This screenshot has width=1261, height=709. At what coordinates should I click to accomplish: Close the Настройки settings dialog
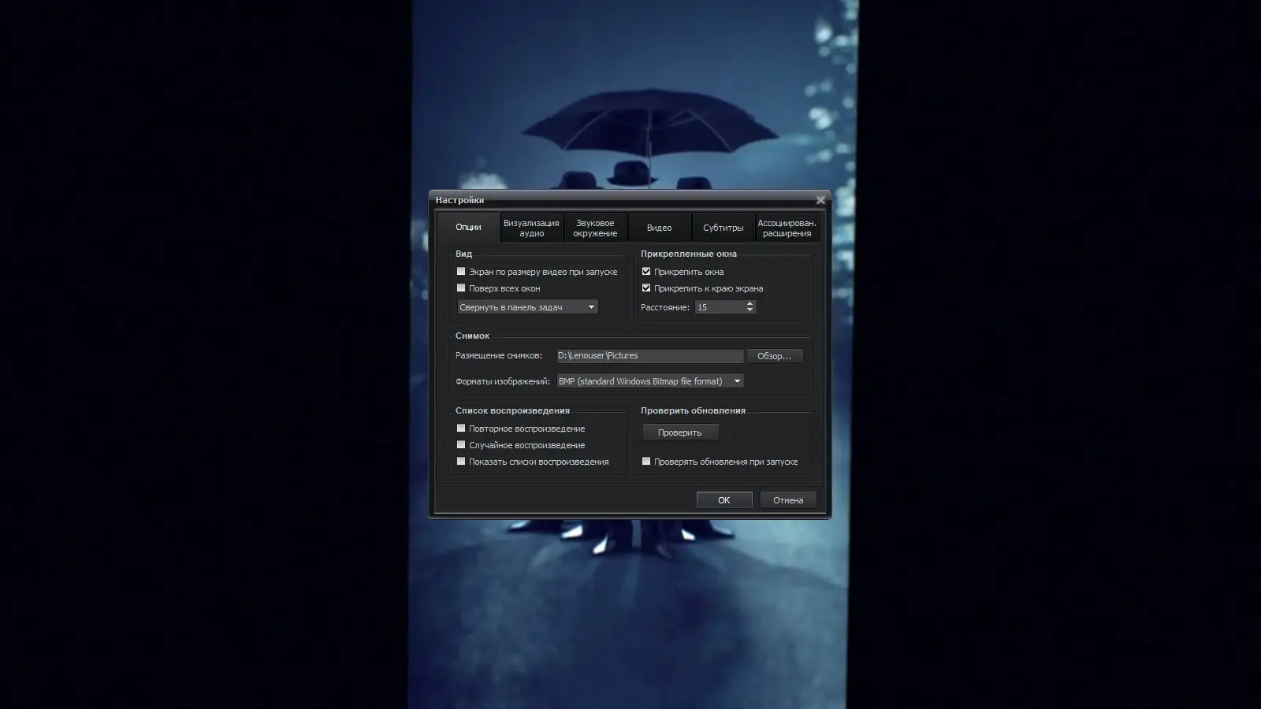(x=820, y=200)
